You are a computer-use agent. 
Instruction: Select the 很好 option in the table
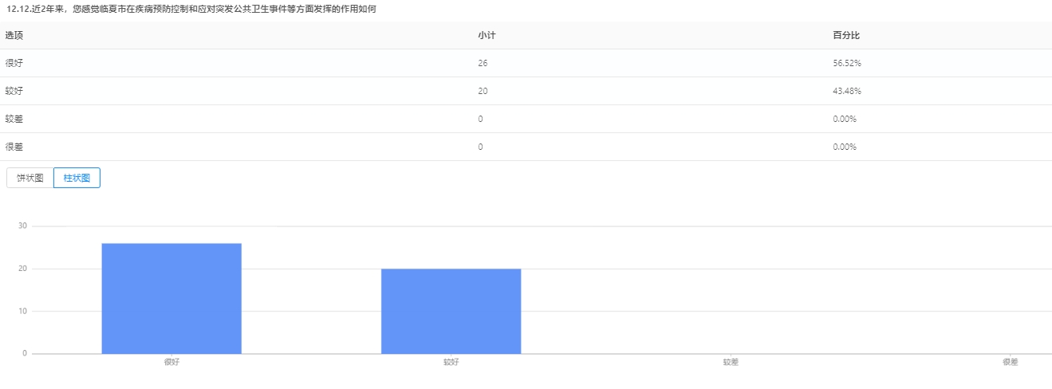click(14, 63)
